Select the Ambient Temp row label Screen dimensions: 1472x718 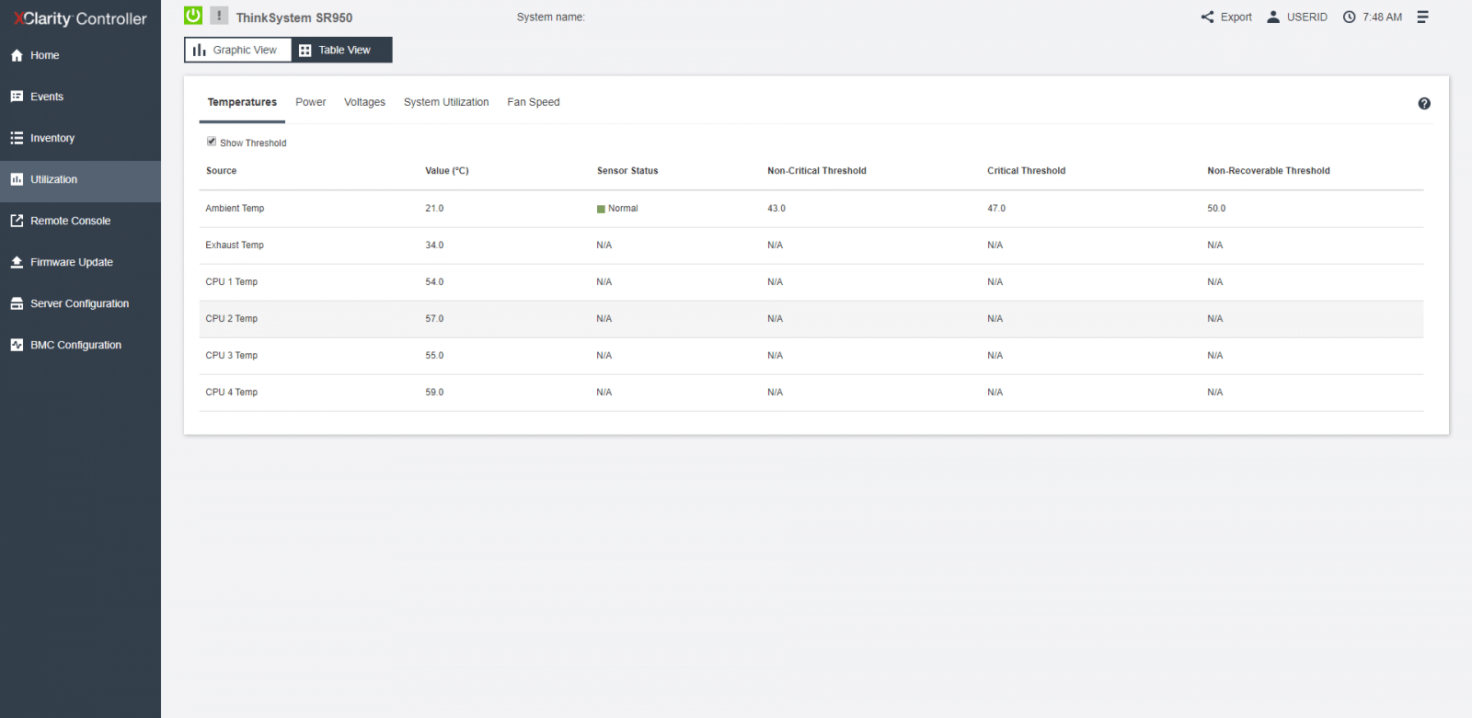[235, 209]
